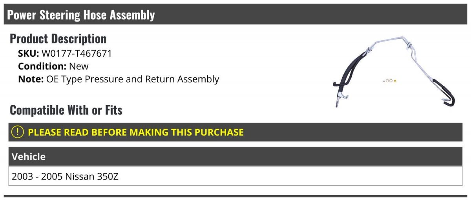Click the yellow exclamation warning icon

coord(18,132)
